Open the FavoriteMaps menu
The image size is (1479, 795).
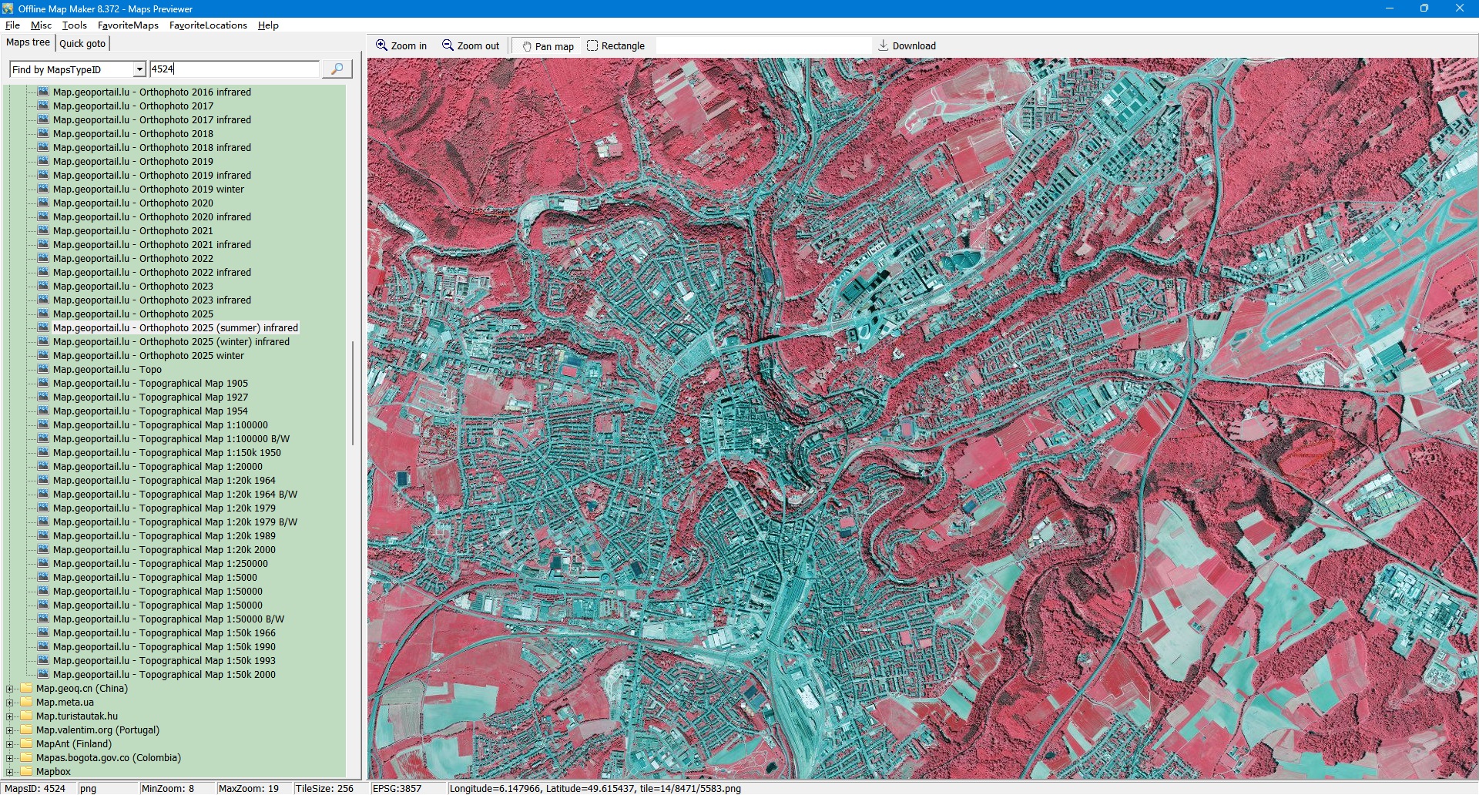pos(128,25)
